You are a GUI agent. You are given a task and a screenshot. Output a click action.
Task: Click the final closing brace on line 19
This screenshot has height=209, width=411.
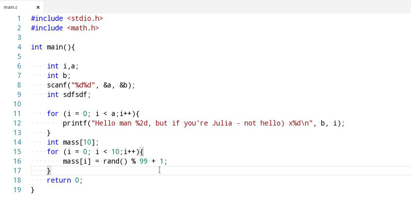click(x=33, y=190)
